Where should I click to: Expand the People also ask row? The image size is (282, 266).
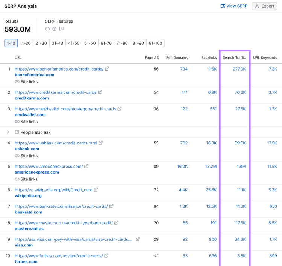click(x=8, y=132)
